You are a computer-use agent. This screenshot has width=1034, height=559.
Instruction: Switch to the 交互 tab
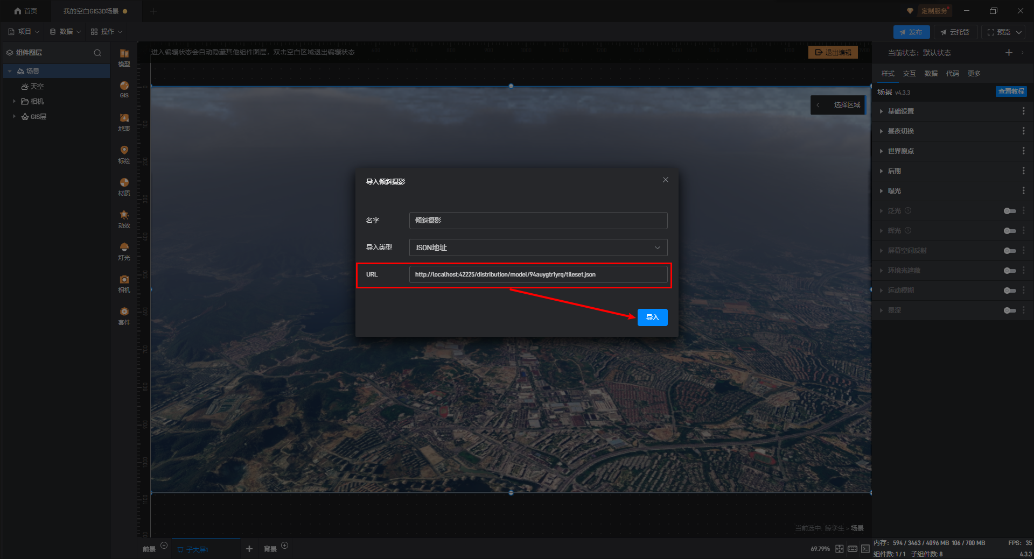pos(909,74)
